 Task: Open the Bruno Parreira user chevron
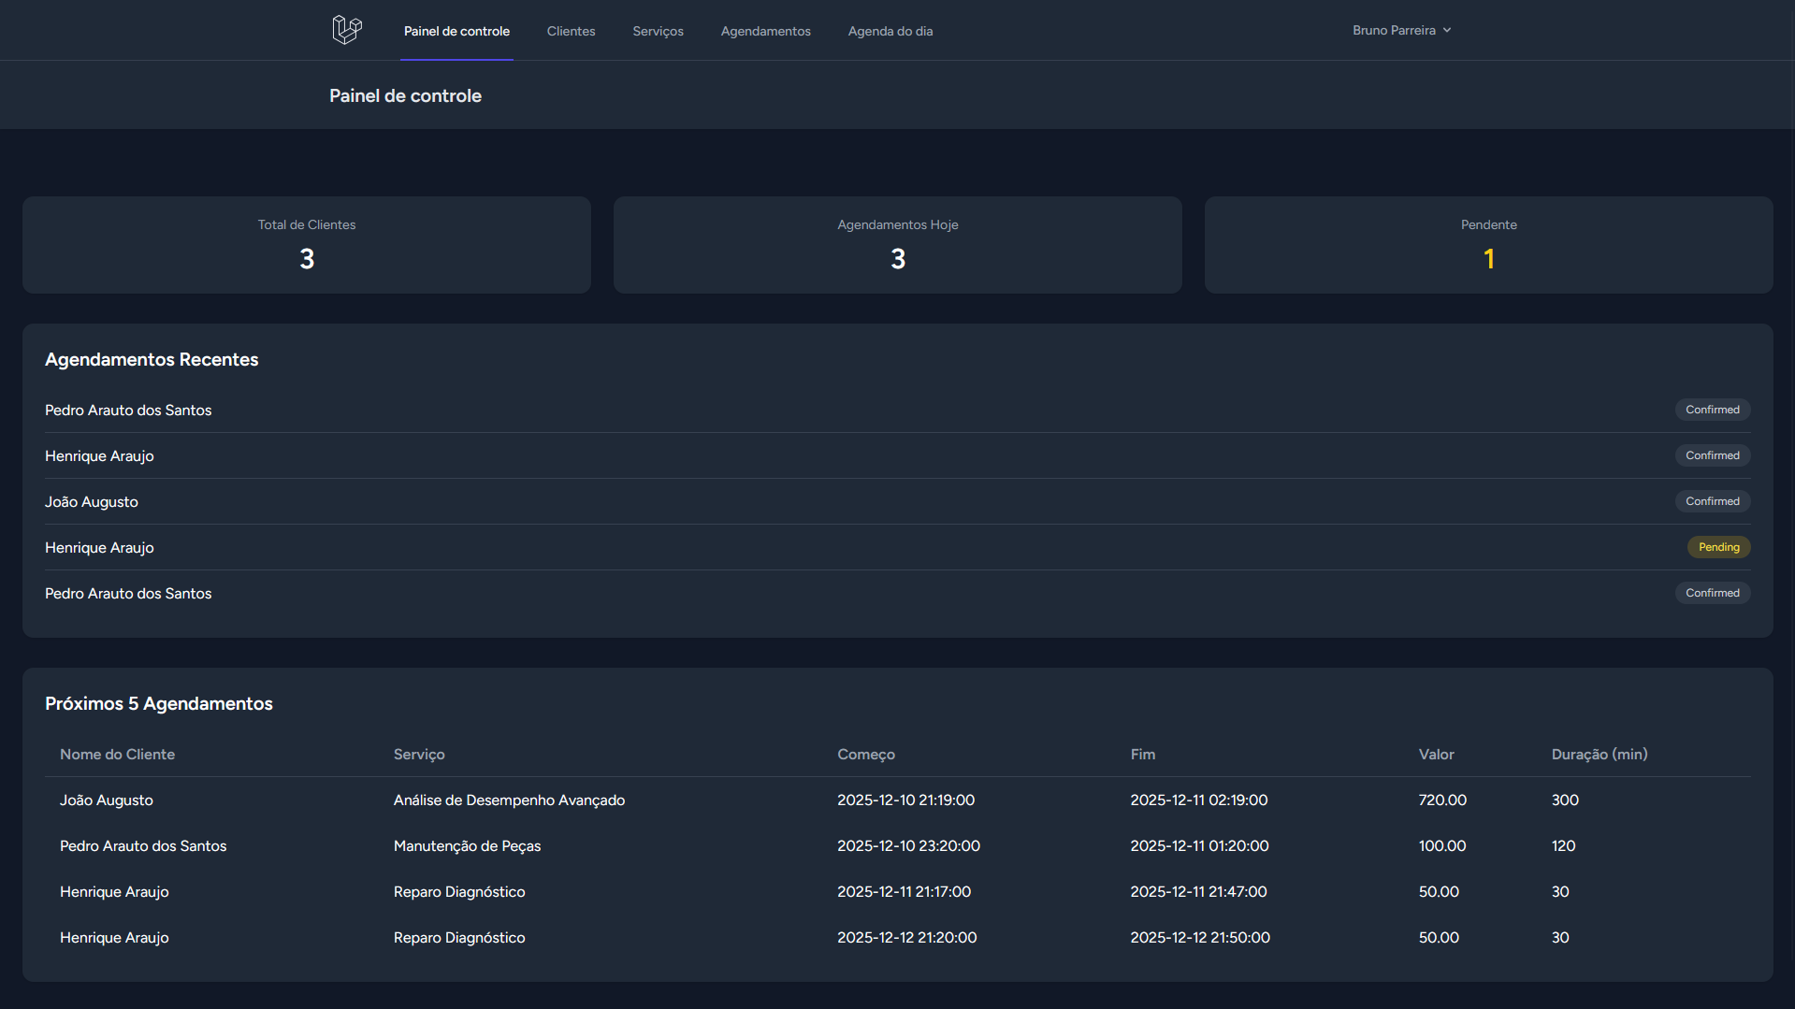(x=1448, y=29)
